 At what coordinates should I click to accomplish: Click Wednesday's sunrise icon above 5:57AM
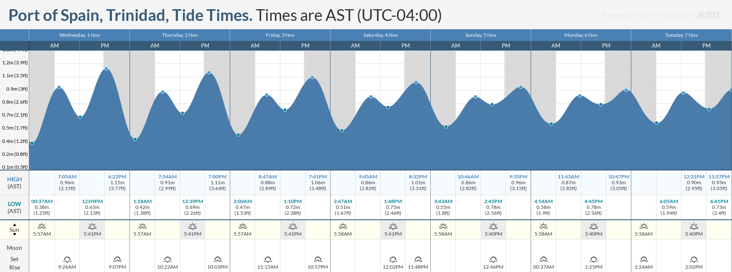42,226
